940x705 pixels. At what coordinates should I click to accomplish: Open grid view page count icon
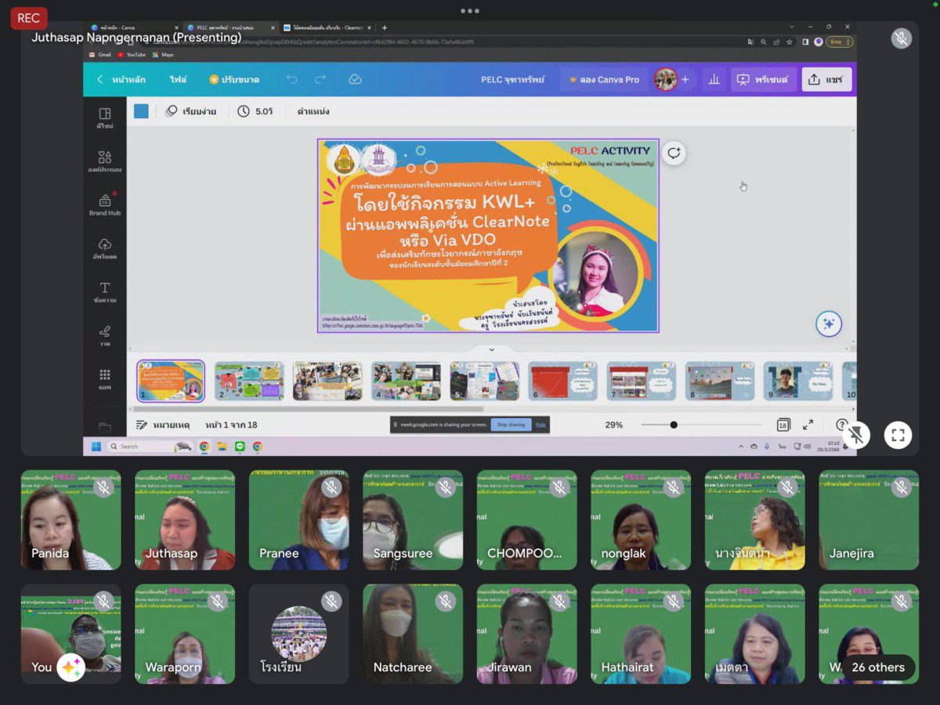783,425
